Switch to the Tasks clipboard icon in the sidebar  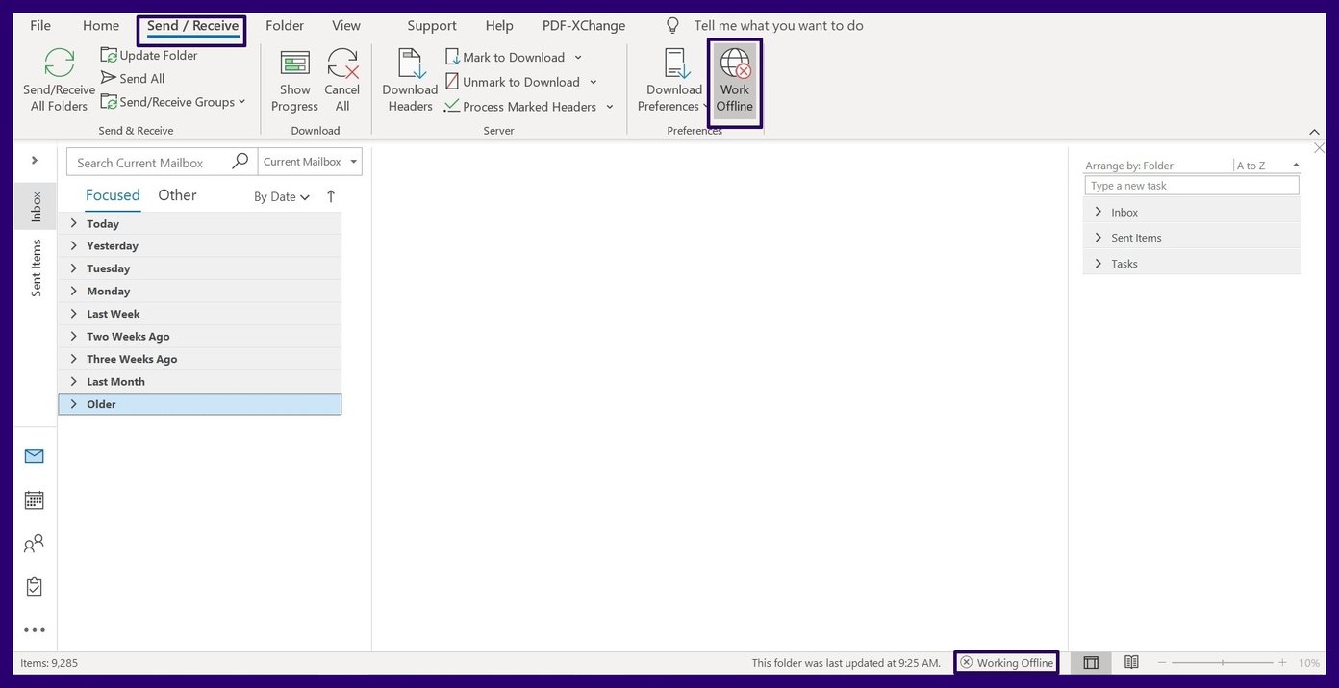coord(34,587)
